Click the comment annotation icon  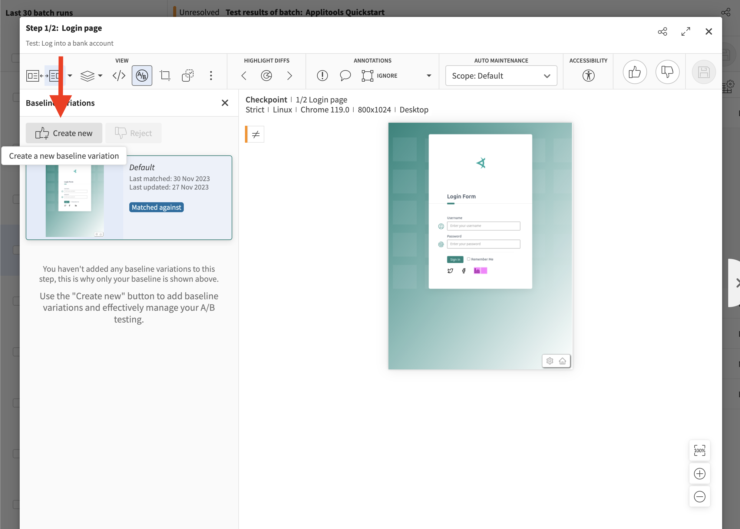[344, 75]
